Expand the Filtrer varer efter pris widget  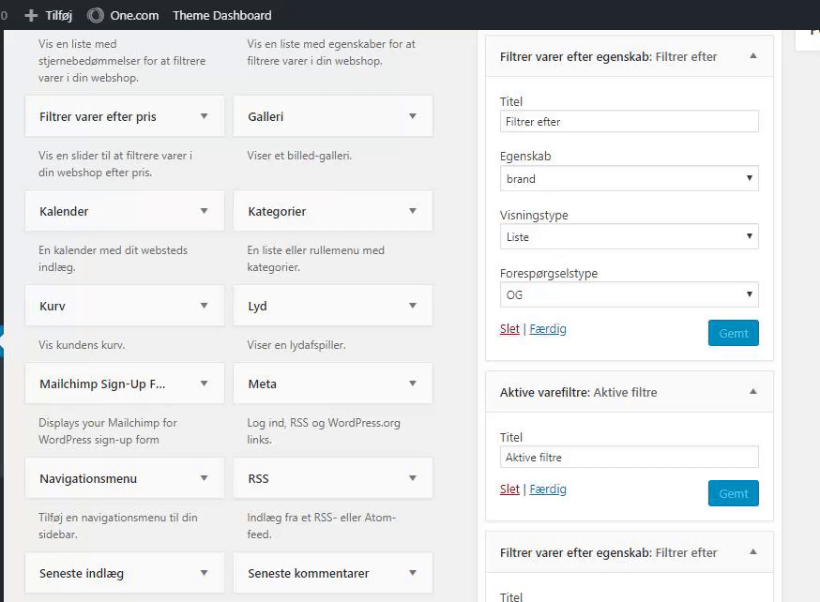click(x=204, y=116)
